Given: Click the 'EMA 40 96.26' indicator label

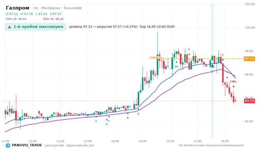Looking at the screenshot, I should point(53,19).
